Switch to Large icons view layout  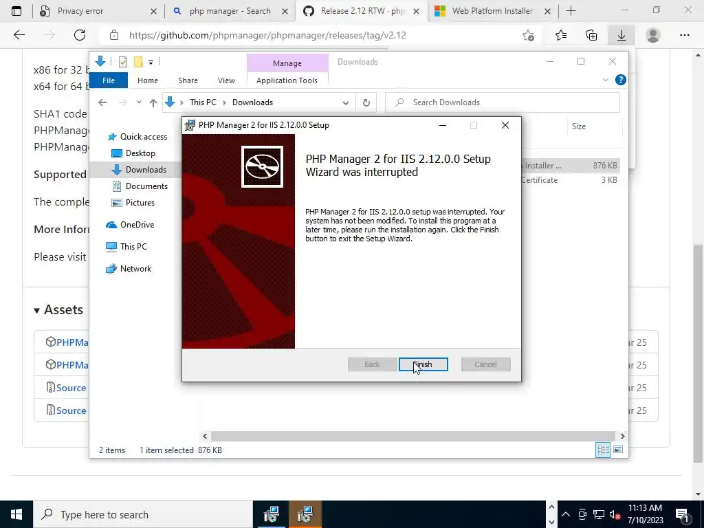click(x=618, y=450)
